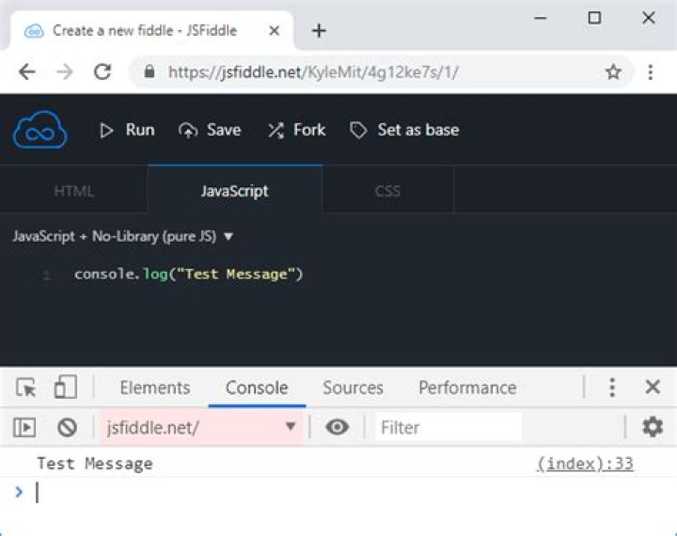
Task: Focus the console Filter field
Action: [449, 427]
